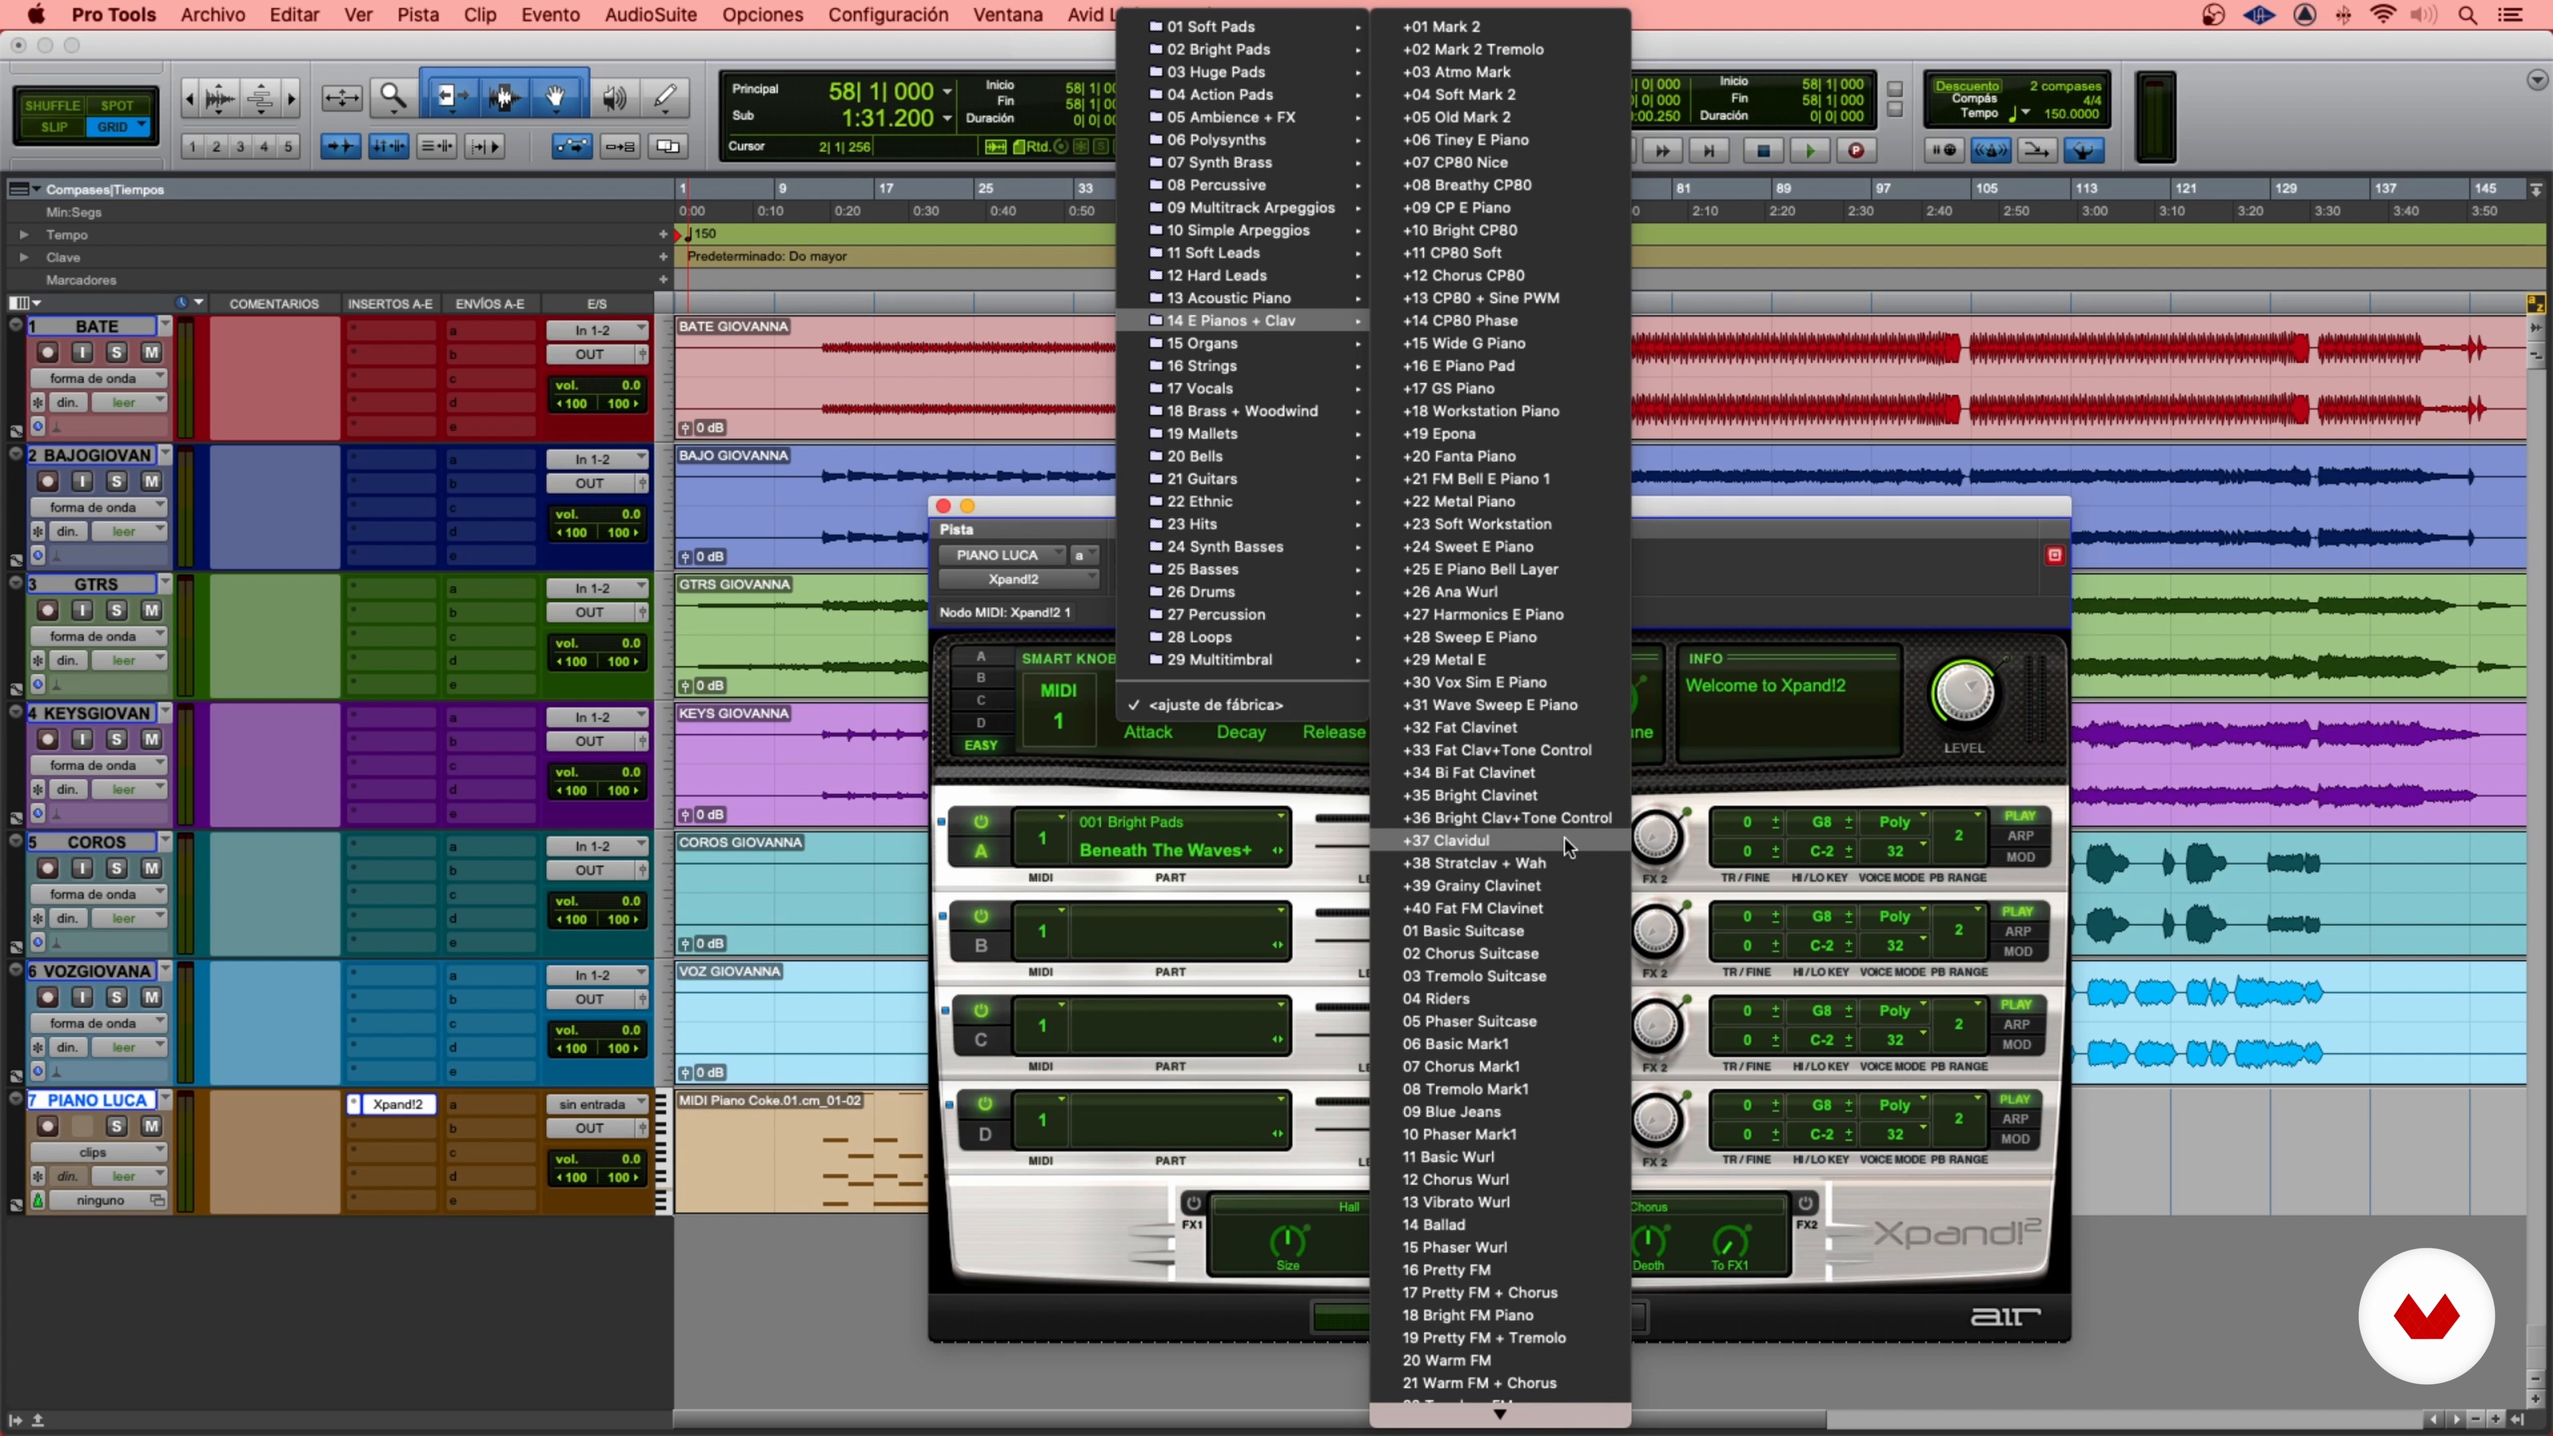Viewport: 2553px width, 1436px height.
Task: Open macOS Spotlight search icon
Action: pyautogui.click(x=2468, y=15)
